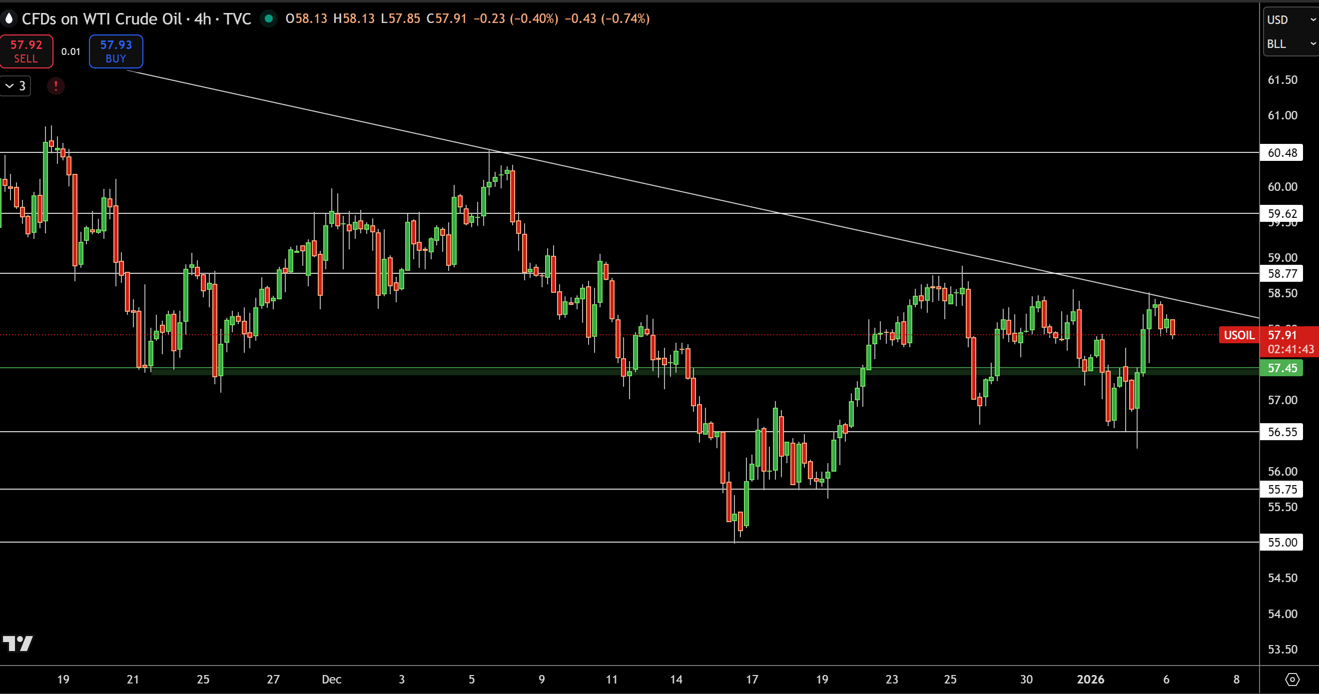Select the 58.77 horizontal line price label
This screenshot has height=694, width=1319.
coord(1282,273)
